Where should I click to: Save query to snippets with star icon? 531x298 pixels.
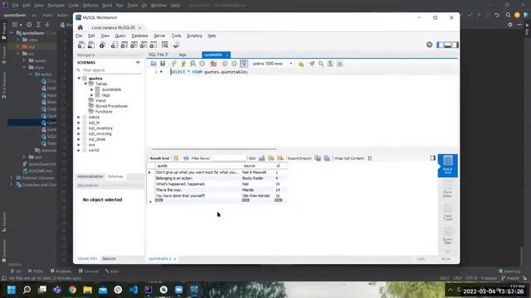(300, 64)
